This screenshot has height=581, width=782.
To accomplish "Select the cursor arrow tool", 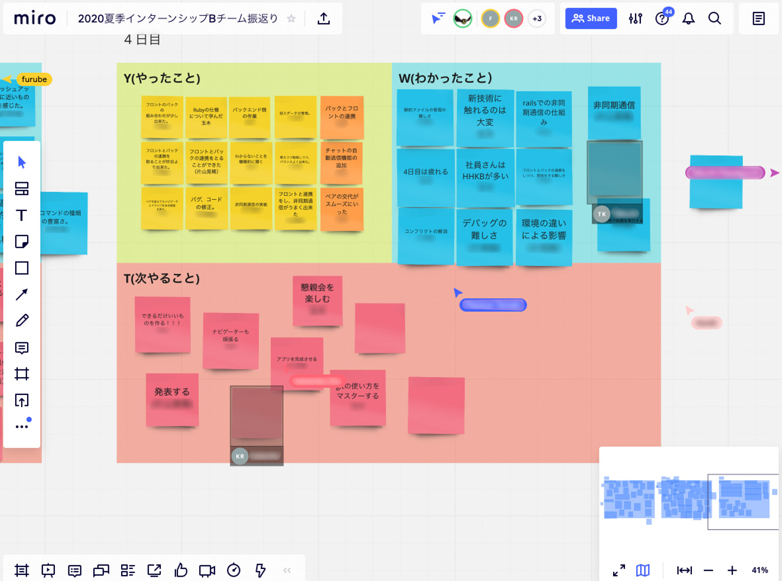I will (x=22, y=162).
